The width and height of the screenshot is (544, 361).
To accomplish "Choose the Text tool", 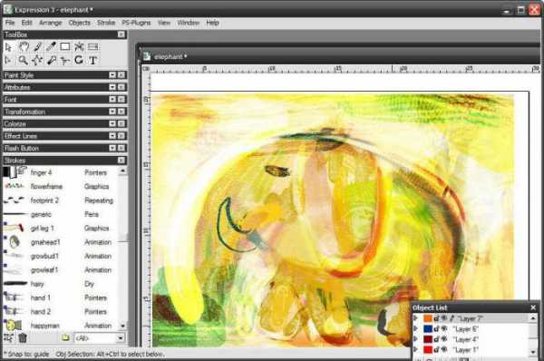I will click(92, 61).
